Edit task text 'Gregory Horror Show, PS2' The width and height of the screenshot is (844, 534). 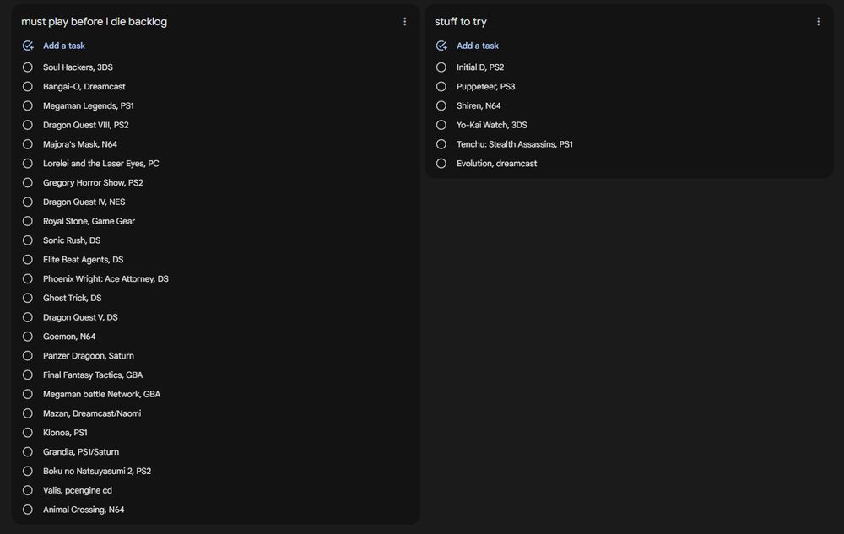93,183
